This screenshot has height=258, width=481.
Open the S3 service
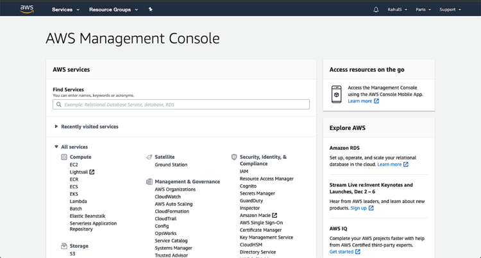pos(72,254)
